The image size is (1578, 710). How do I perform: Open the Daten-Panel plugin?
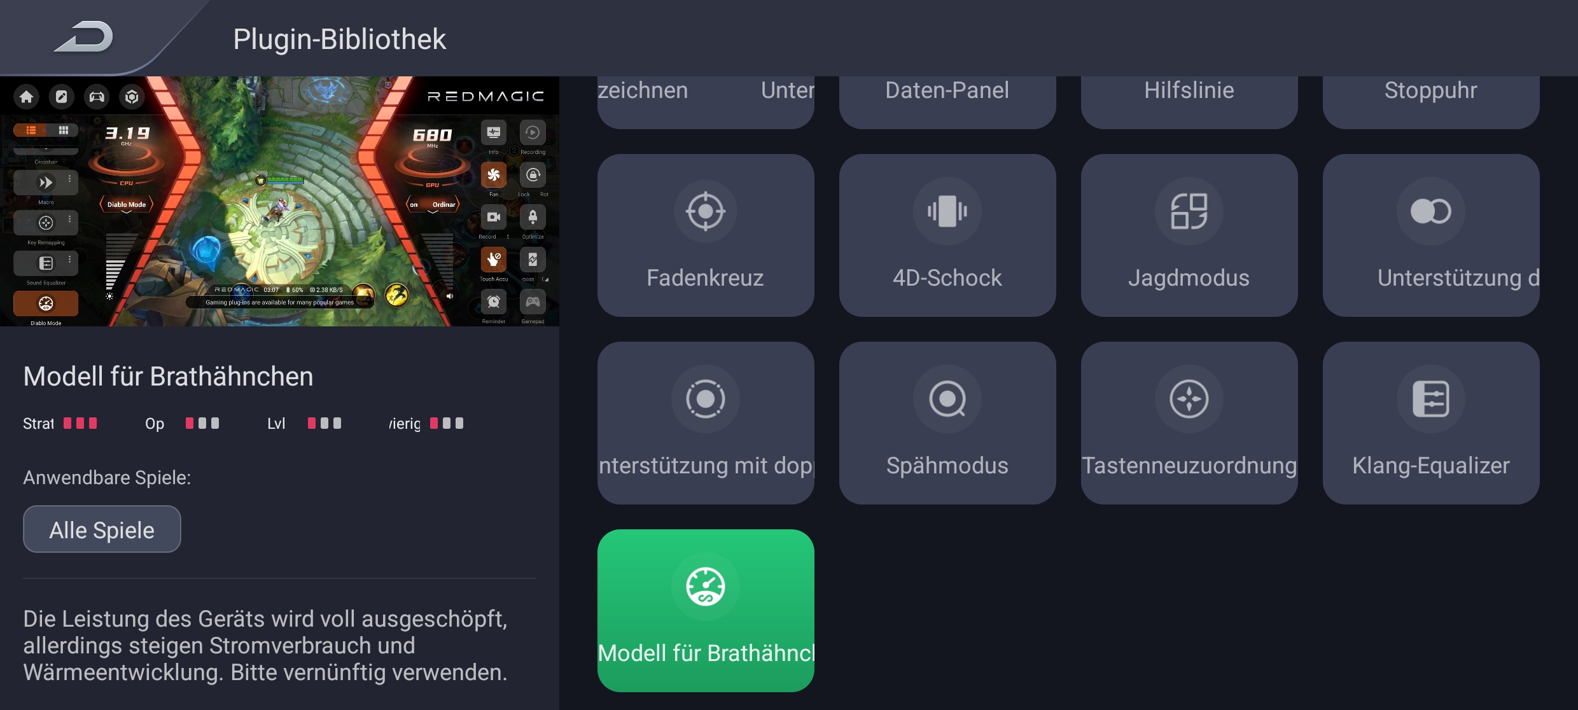coord(947,102)
